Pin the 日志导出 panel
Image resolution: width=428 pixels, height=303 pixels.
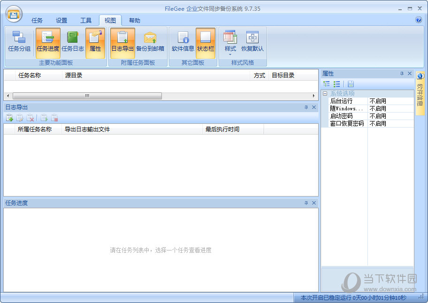(306, 107)
